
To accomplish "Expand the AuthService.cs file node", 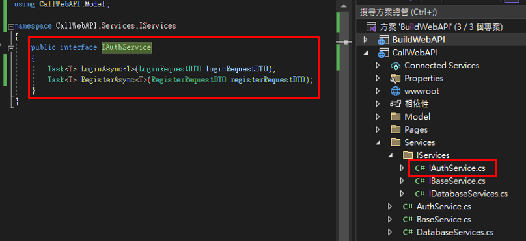I will [390, 207].
